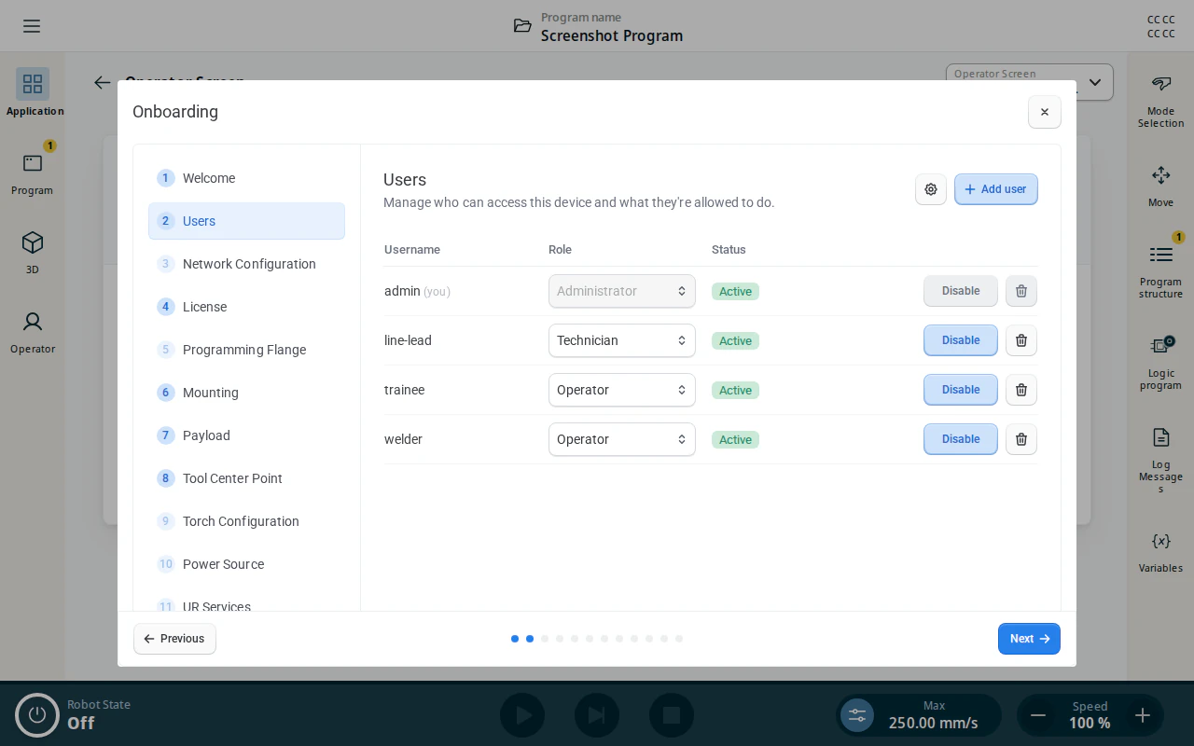Open Log Messages
This screenshot has width=1194, height=746.
pos(1160,460)
